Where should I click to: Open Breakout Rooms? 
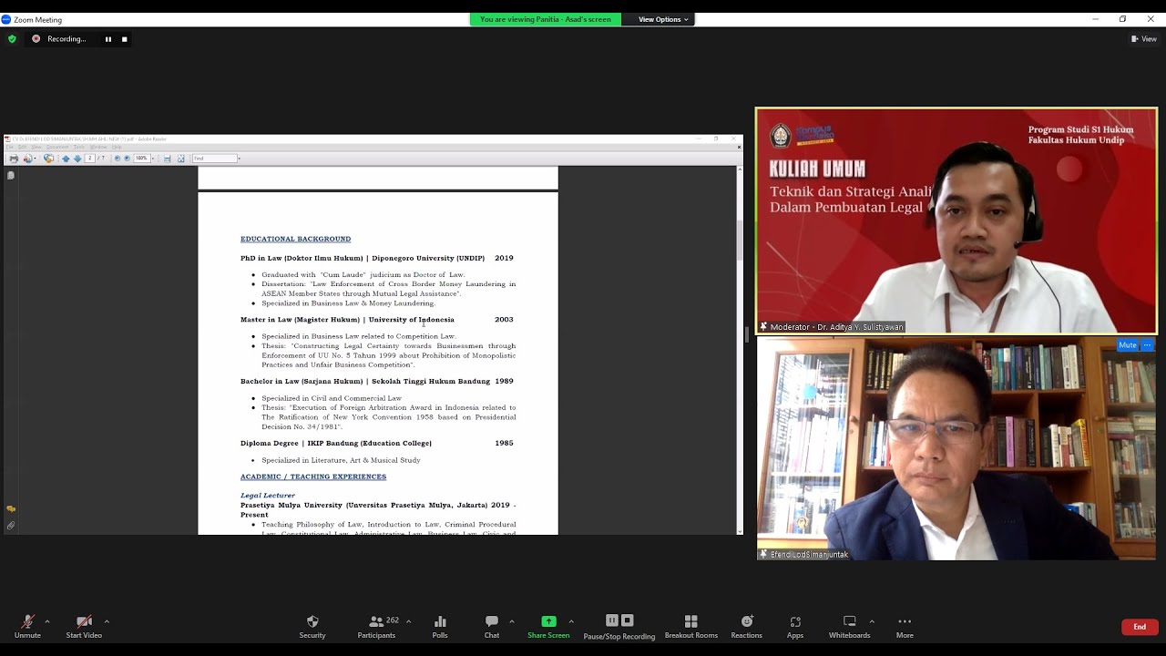(x=691, y=626)
